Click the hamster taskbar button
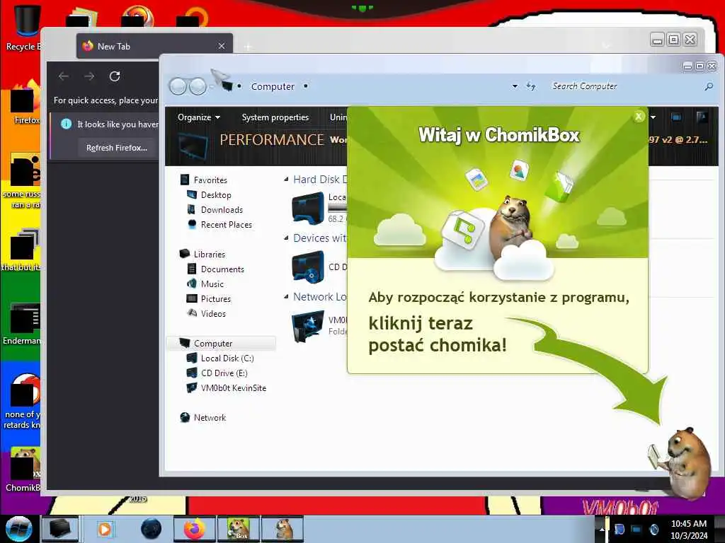725x543 pixels. [x=282, y=529]
